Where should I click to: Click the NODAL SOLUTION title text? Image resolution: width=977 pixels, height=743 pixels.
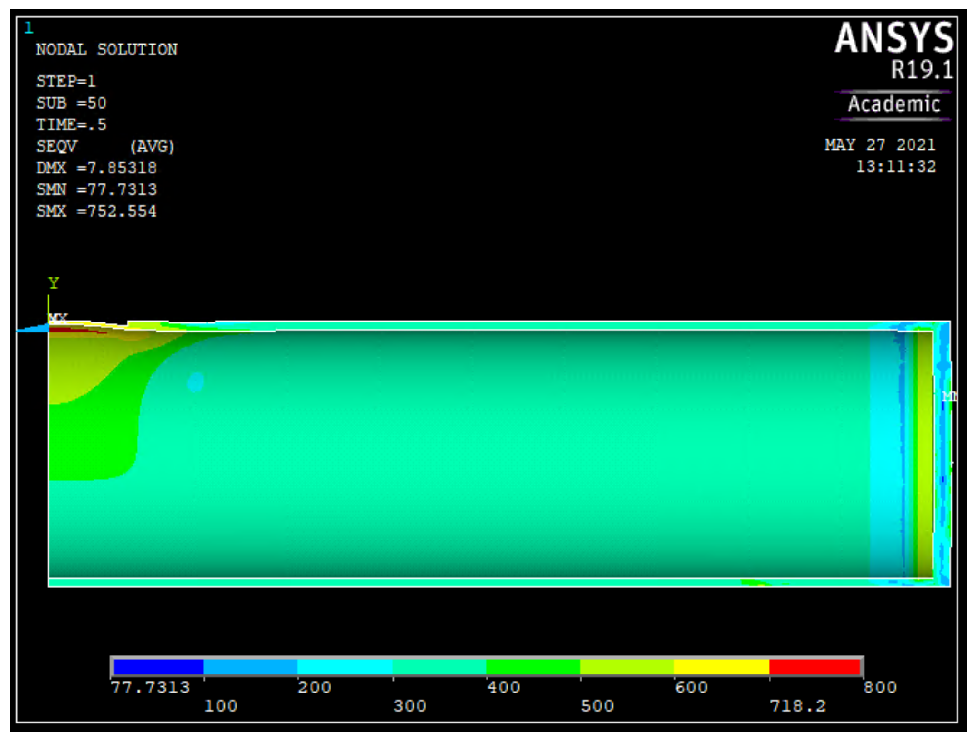pos(107,50)
